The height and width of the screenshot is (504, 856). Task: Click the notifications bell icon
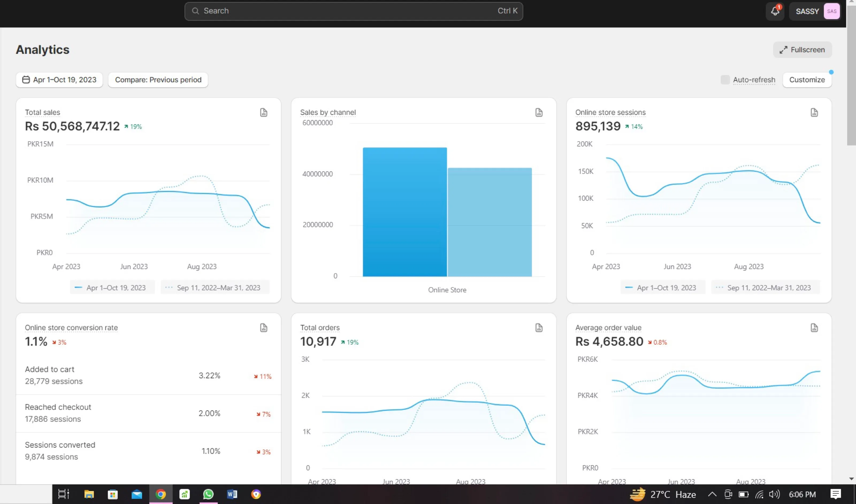click(x=775, y=11)
